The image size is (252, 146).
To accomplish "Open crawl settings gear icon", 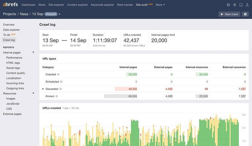I will [245, 14].
